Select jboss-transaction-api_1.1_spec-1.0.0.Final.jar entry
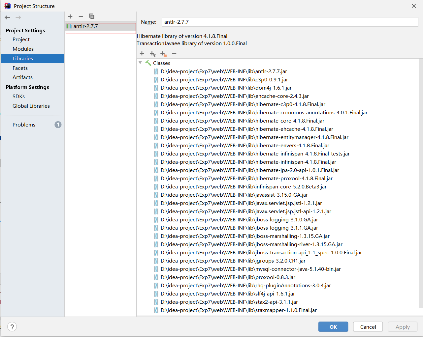This screenshot has width=423, height=337. click(x=261, y=253)
